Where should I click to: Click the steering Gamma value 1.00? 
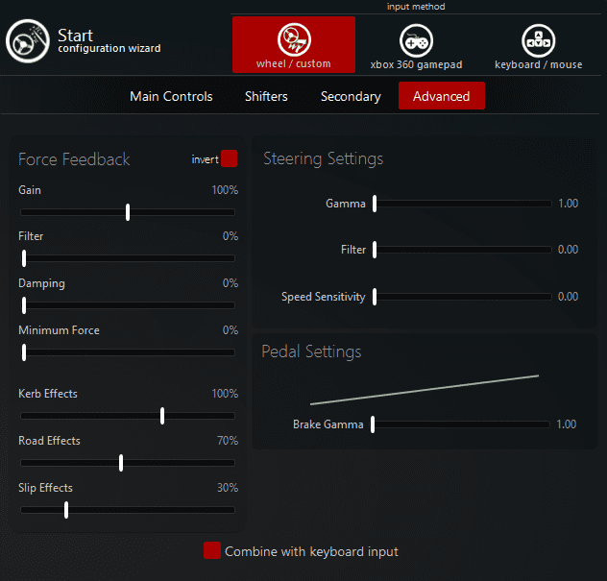568,204
